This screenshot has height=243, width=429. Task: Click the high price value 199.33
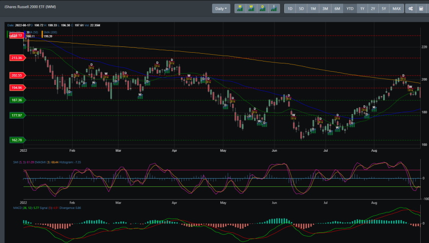click(52, 25)
